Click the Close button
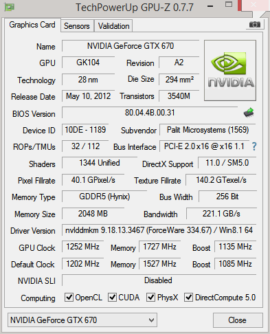 pos(238,320)
